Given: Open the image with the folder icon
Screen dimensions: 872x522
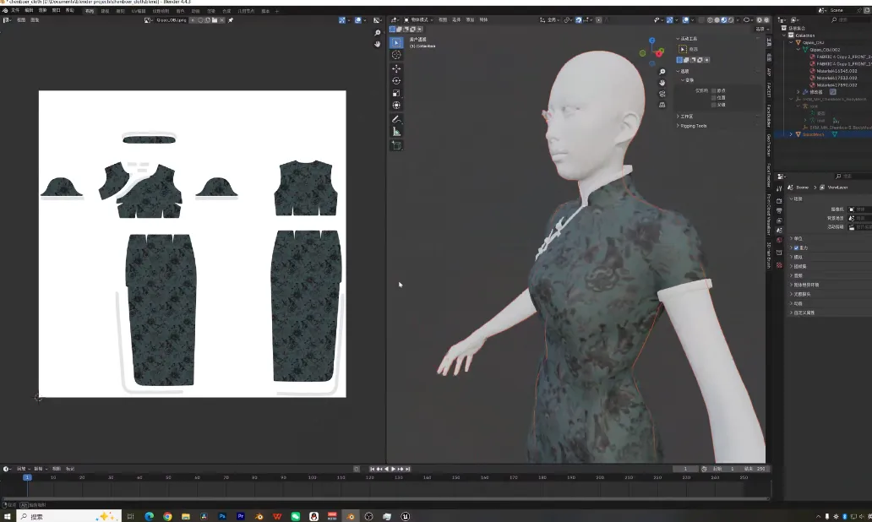Looking at the screenshot, I should (x=215, y=20).
